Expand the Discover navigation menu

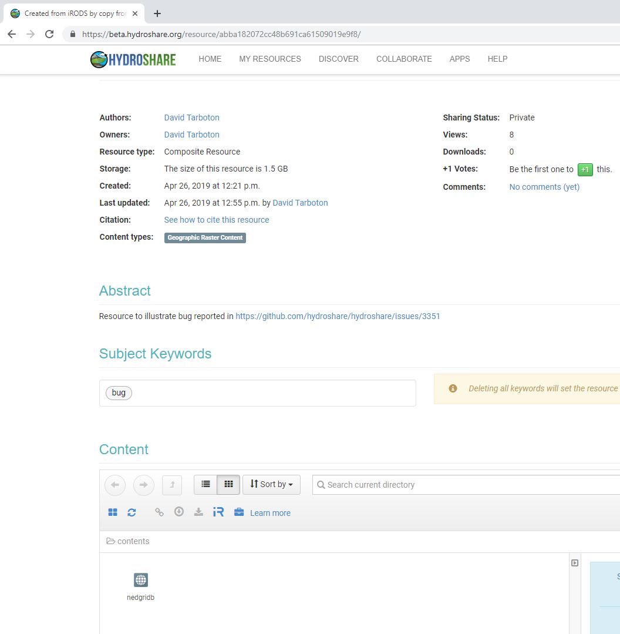338,59
